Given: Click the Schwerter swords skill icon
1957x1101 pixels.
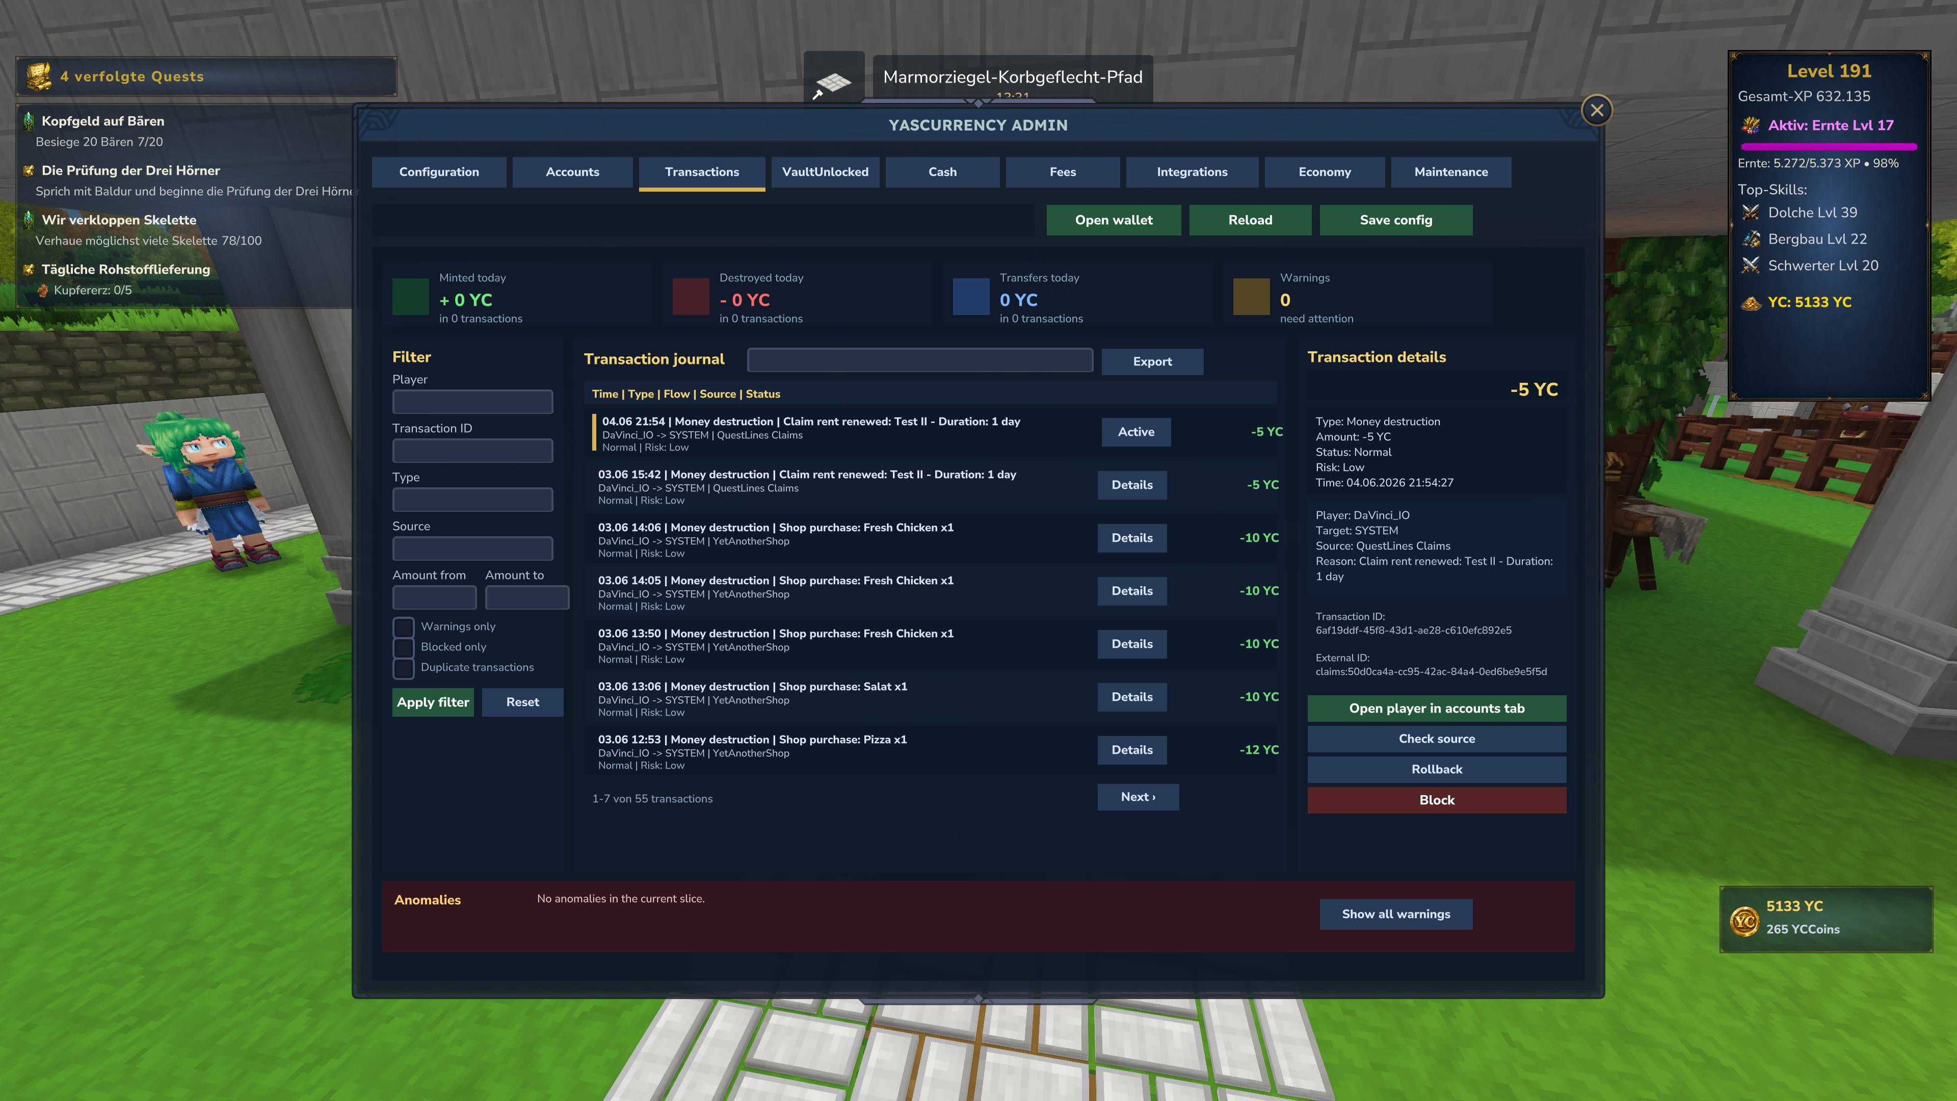Looking at the screenshot, I should [x=1751, y=265].
